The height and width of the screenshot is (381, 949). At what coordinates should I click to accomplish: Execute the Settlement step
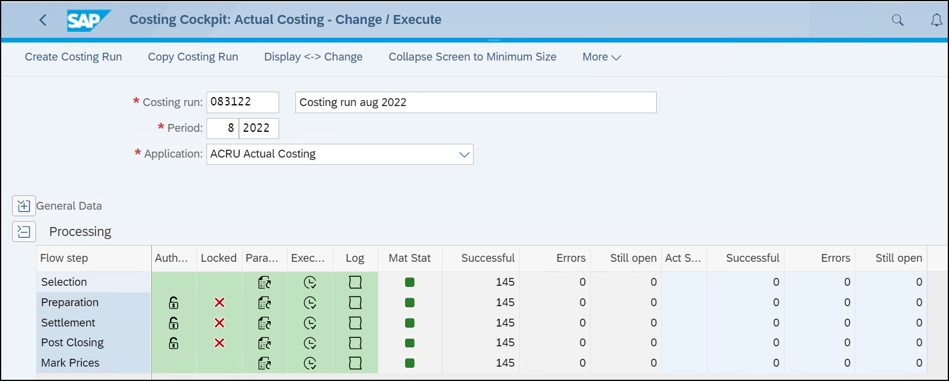click(x=310, y=323)
